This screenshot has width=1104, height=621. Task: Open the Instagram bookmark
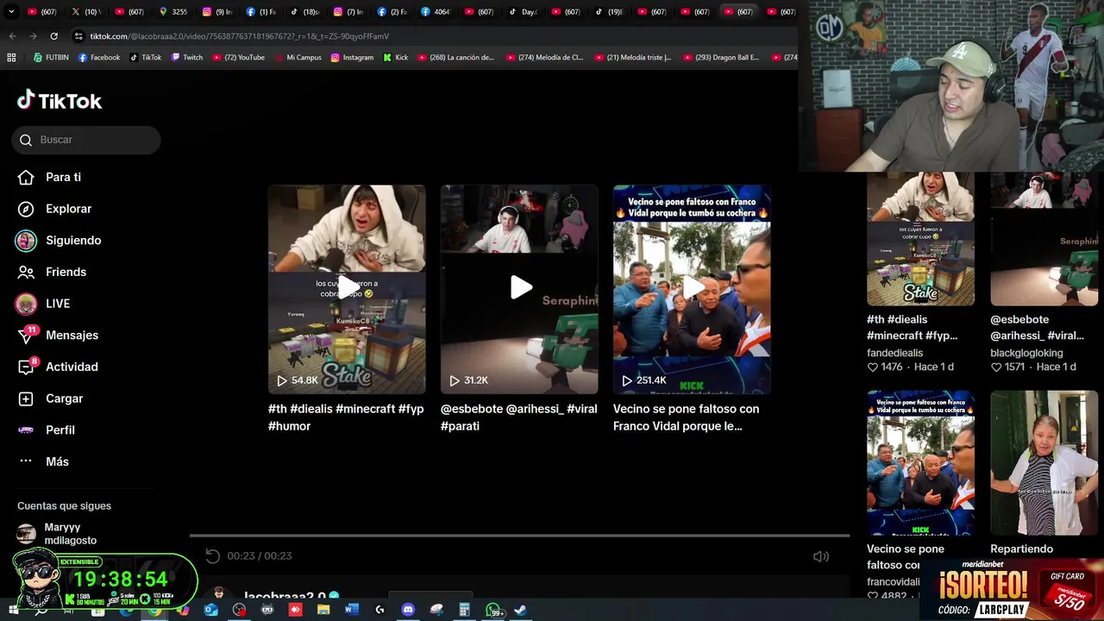(352, 58)
